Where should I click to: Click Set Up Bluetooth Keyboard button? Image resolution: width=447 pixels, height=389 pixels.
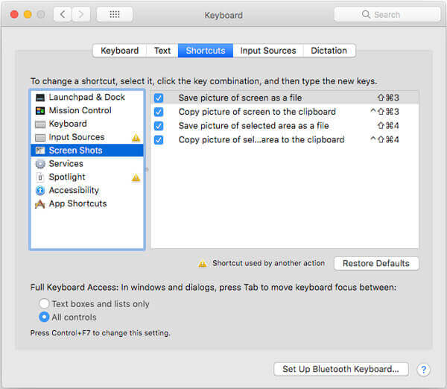341,369
